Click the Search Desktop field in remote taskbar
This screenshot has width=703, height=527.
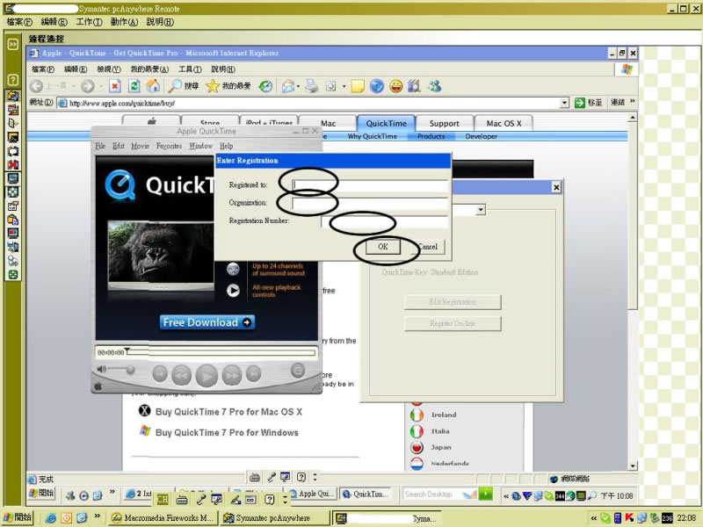440,494
